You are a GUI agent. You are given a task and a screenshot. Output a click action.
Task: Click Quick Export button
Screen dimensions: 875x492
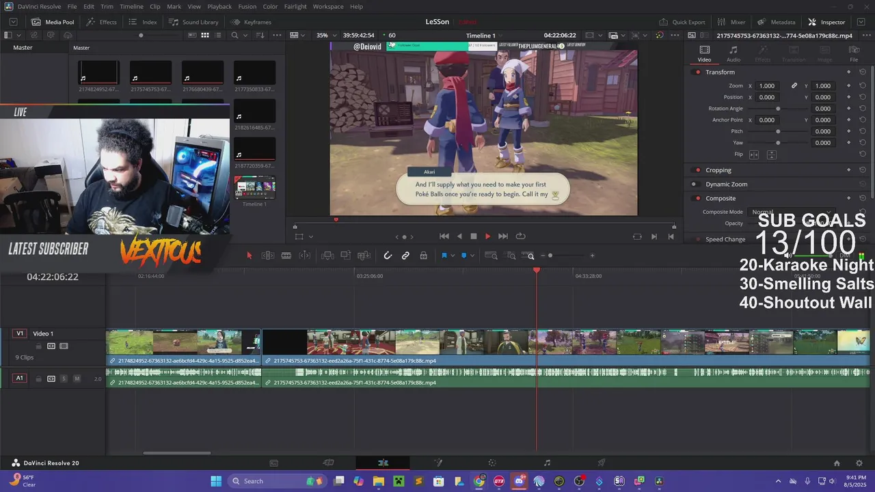pyautogui.click(x=682, y=22)
